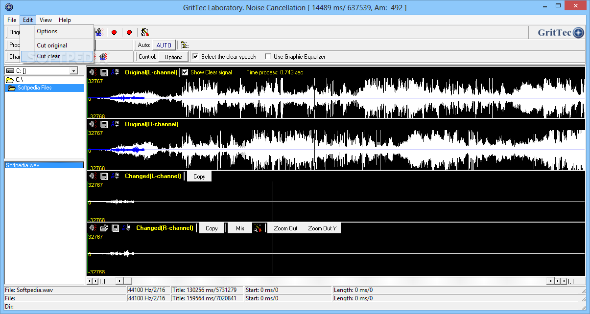Click the save disk icon beside Original(R-channel)
Screen dimensions: 590x314
click(104, 124)
